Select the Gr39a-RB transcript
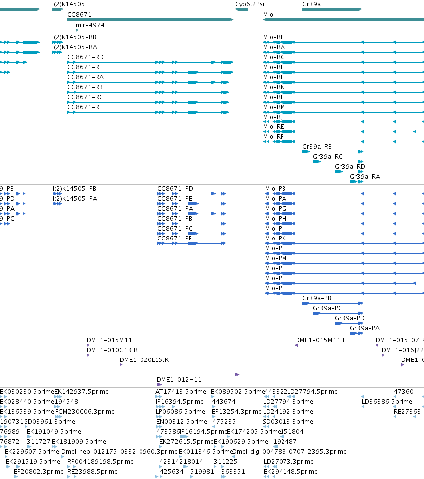424x479 pixels. (333, 152)
